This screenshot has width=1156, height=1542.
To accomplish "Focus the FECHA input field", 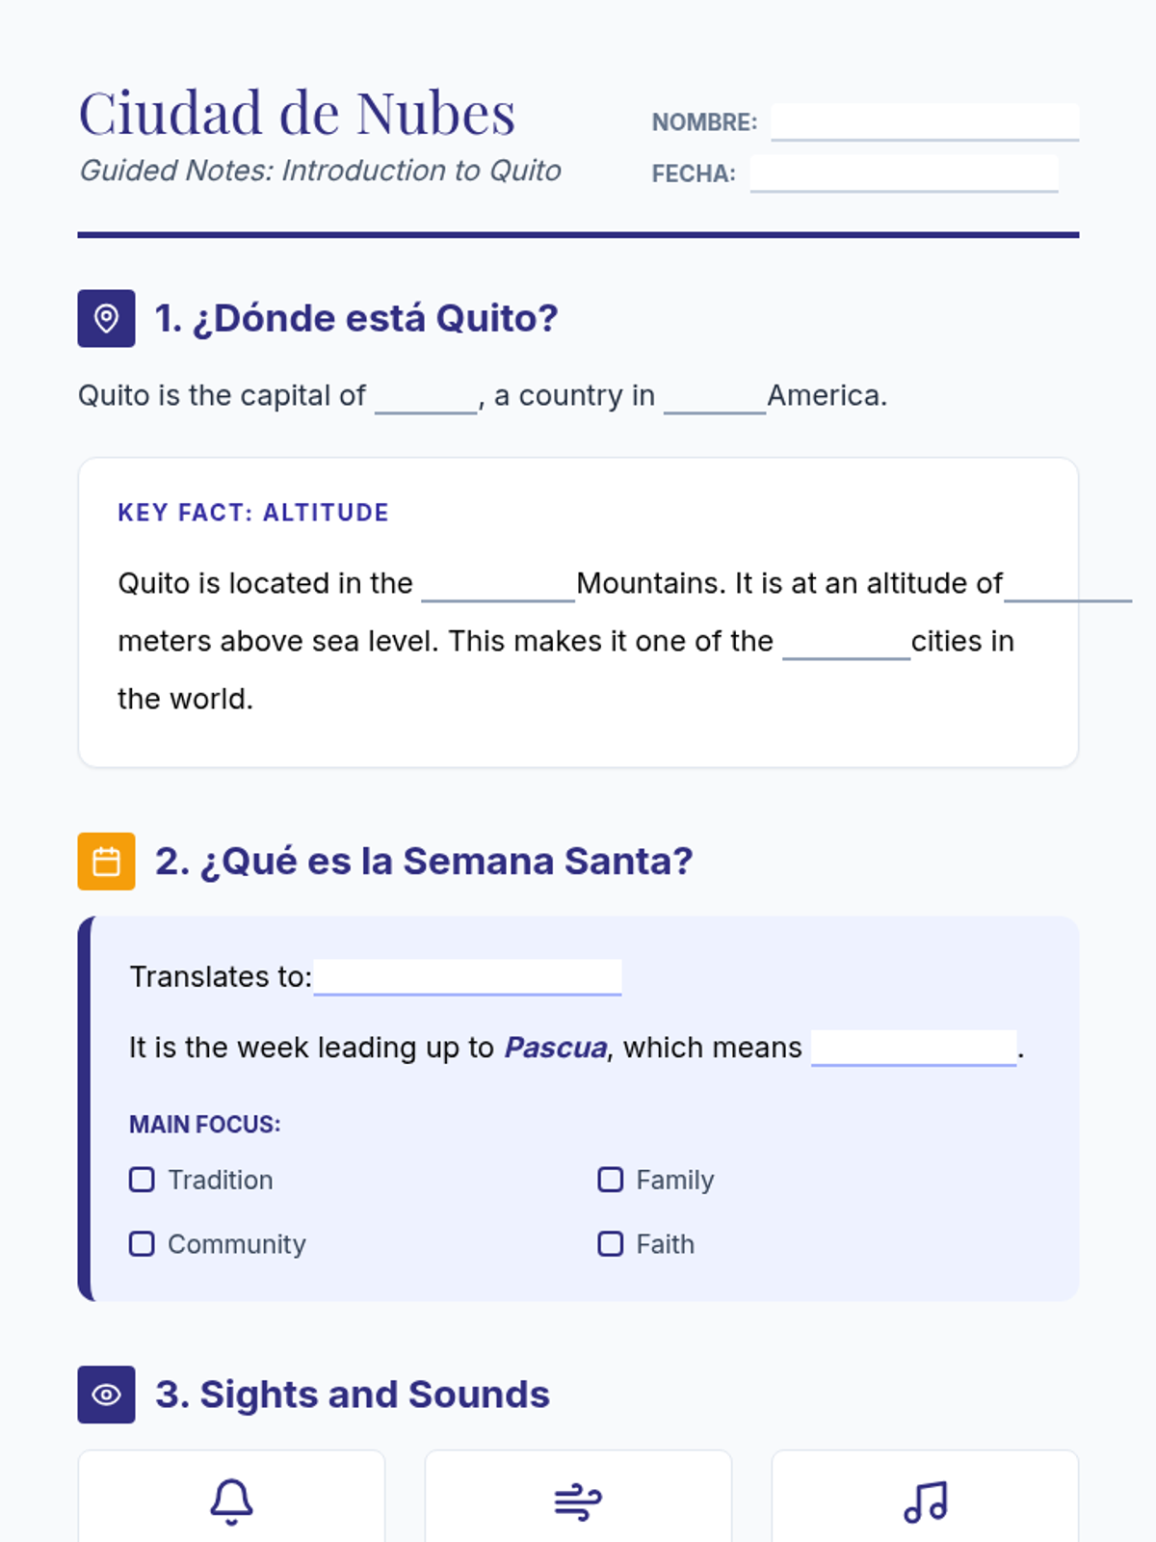I will (904, 173).
